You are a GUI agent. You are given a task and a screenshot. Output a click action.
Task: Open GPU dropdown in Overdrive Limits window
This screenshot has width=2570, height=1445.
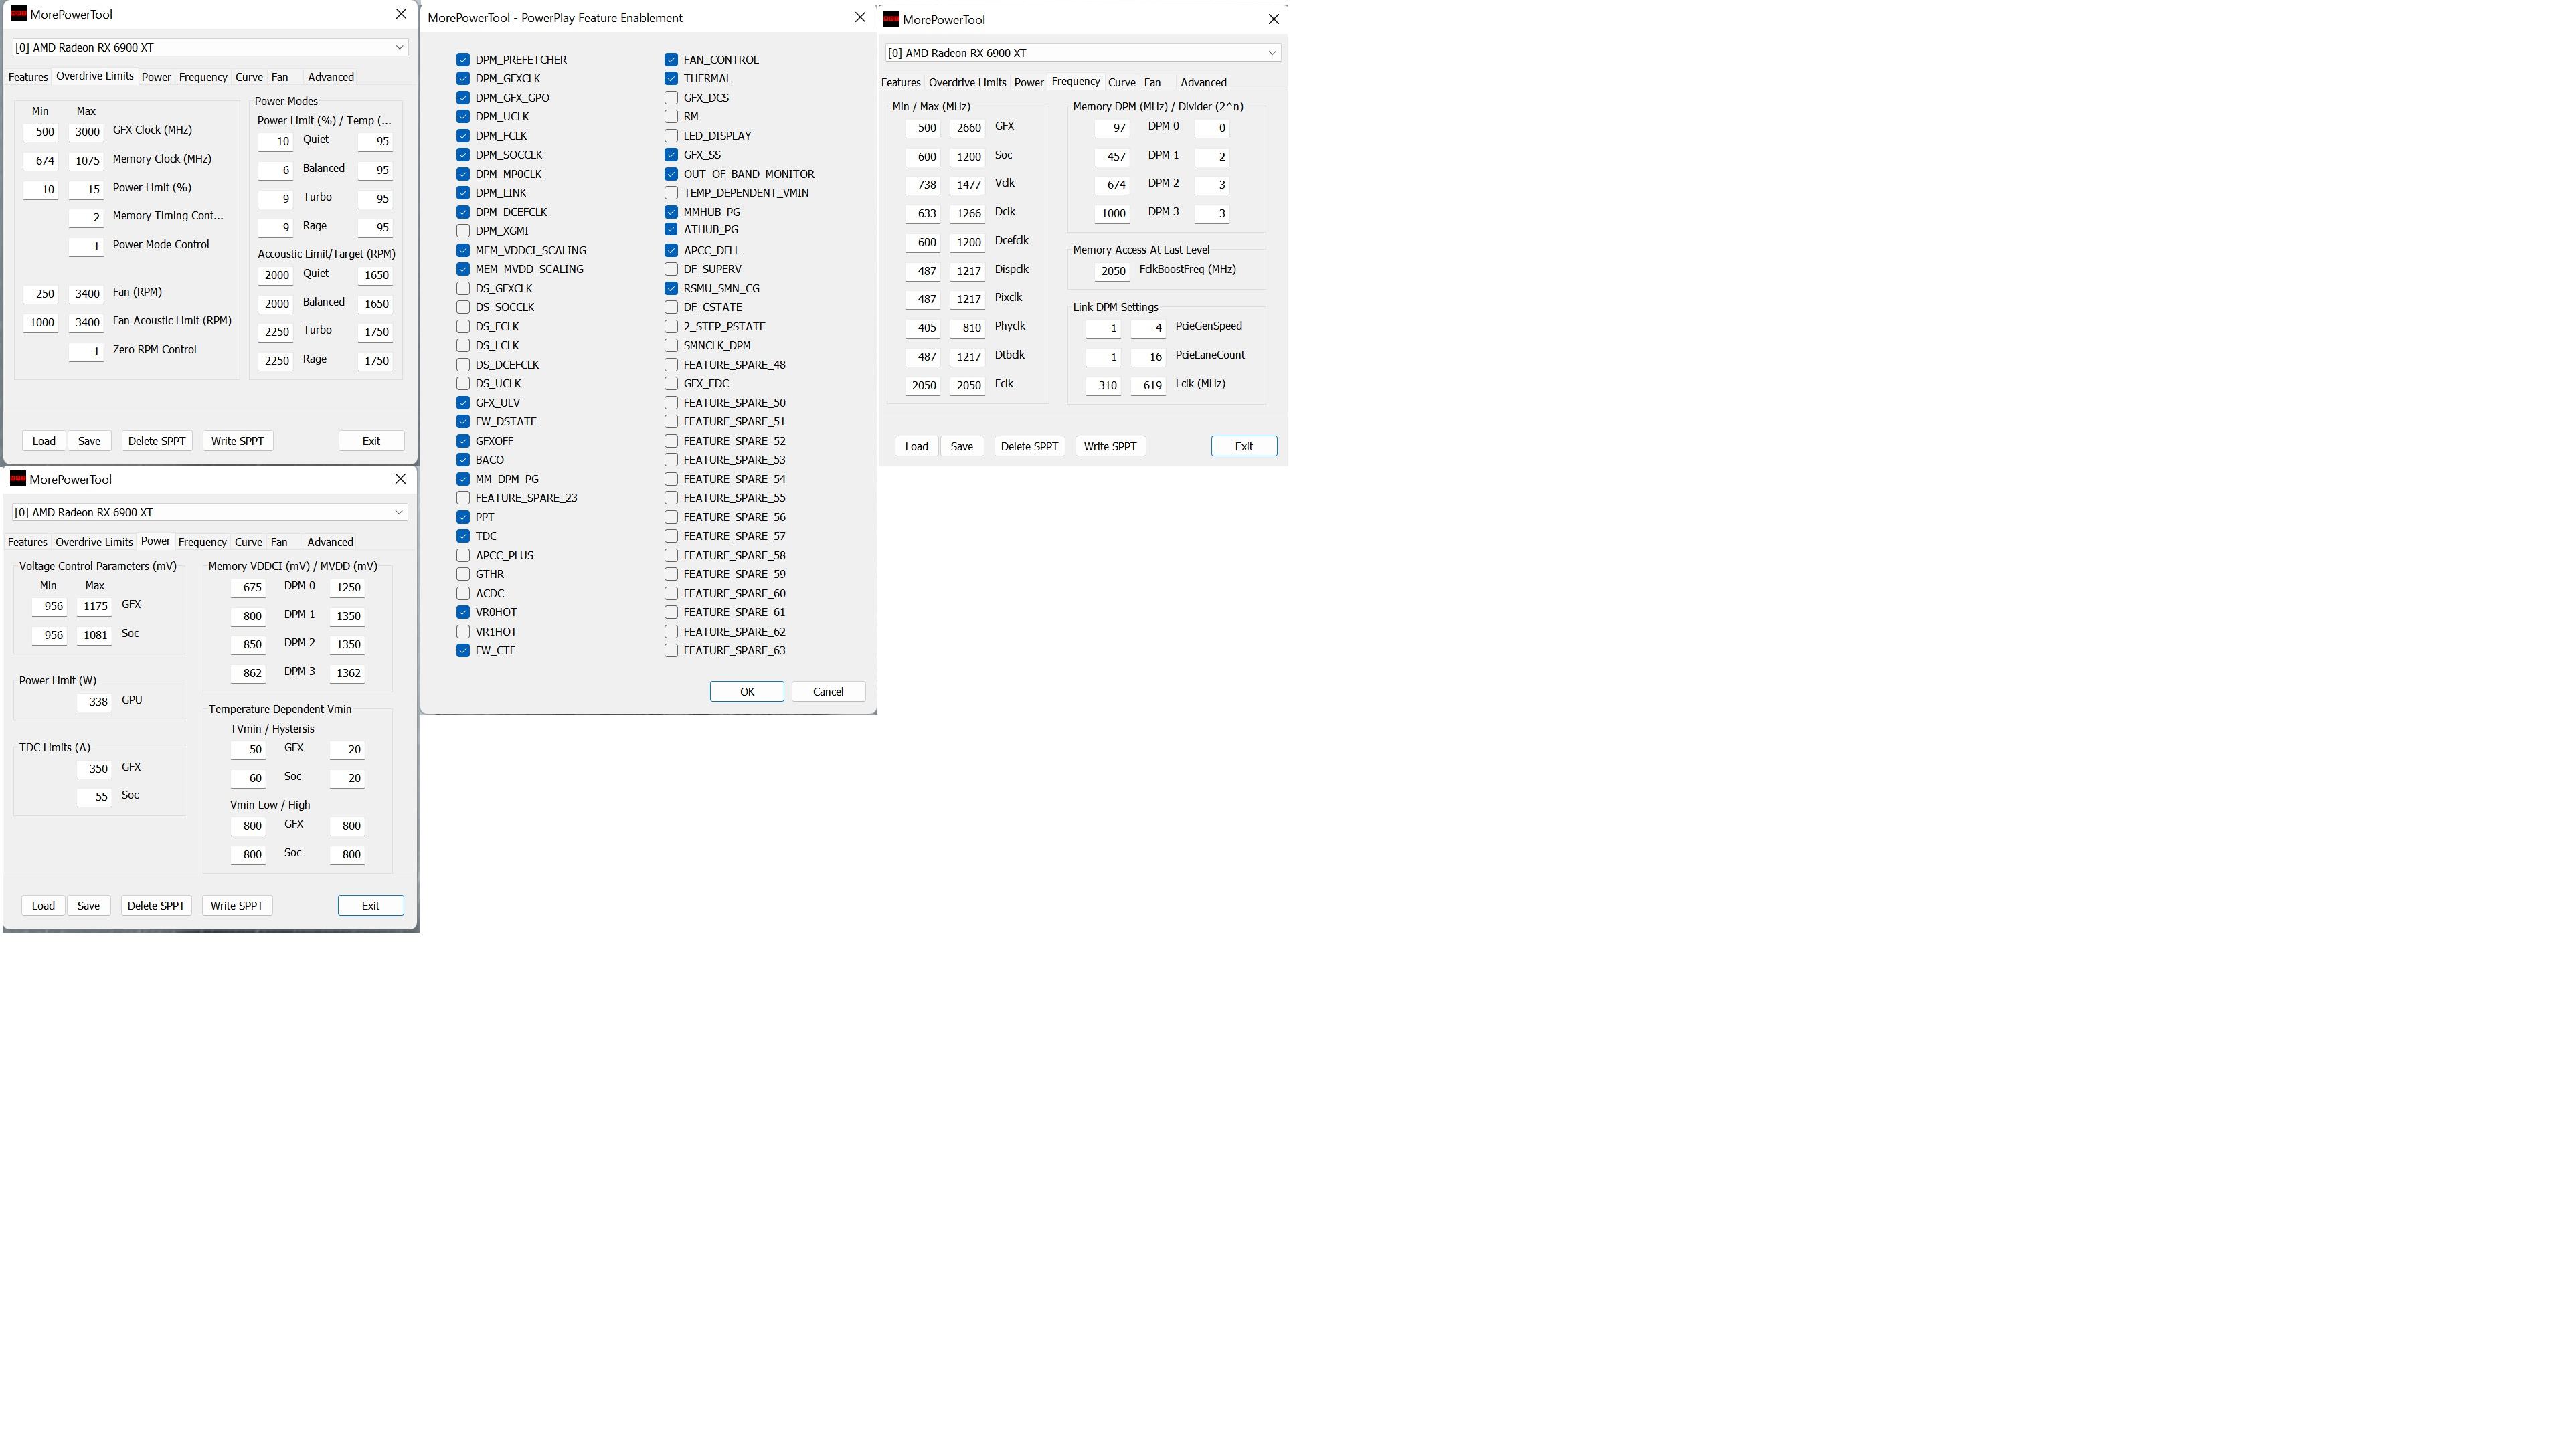click(x=209, y=47)
